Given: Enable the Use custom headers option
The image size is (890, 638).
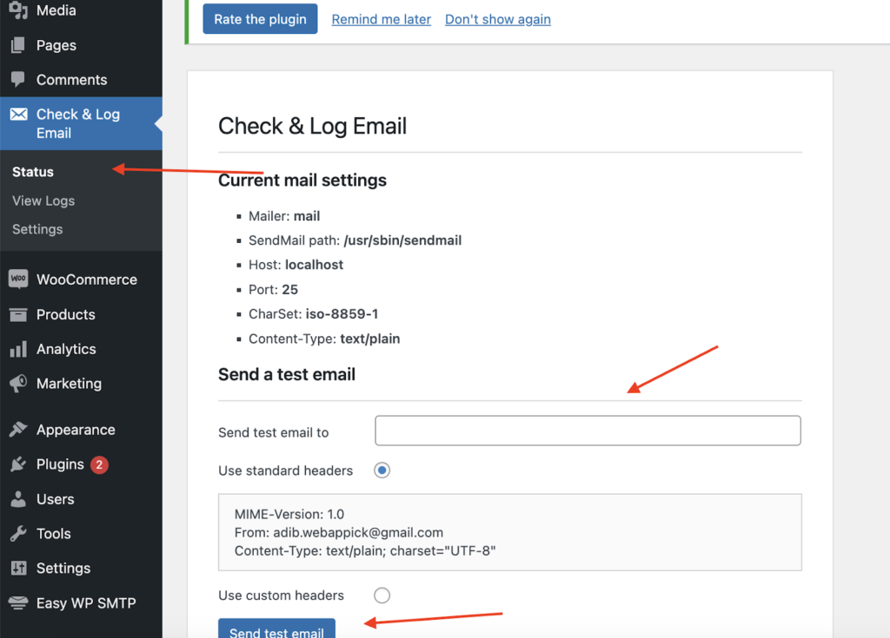Looking at the screenshot, I should coord(381,595).
